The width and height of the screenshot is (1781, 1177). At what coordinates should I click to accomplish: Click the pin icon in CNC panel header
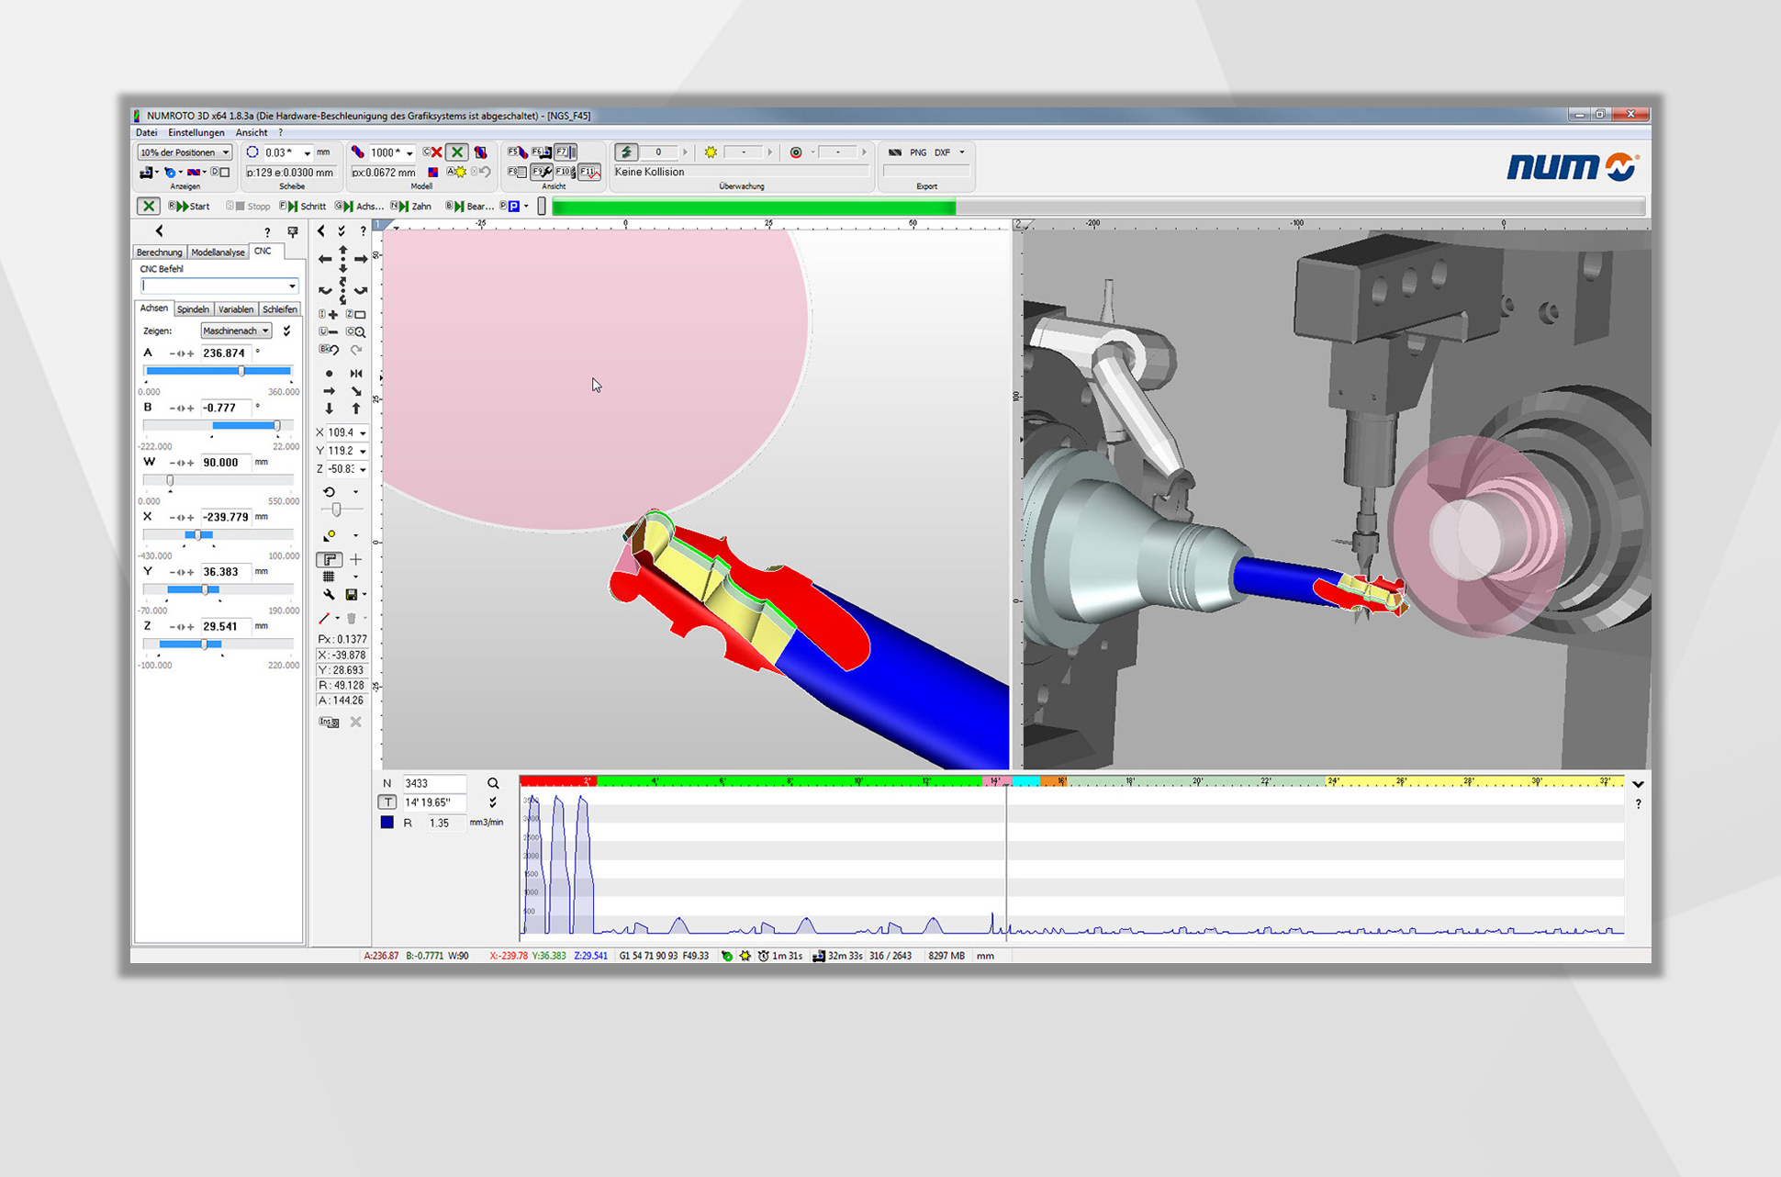click(x=293, y=231)
